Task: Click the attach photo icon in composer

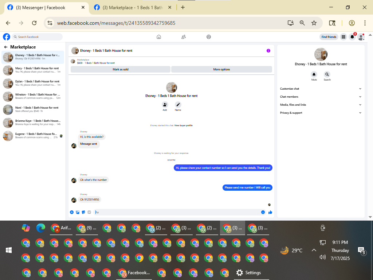Action: pyautogui.click(x=78, y=212)
